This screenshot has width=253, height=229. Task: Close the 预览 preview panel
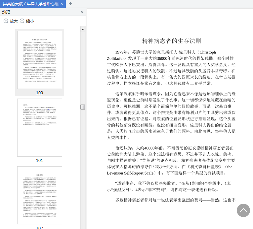(82, 12)
